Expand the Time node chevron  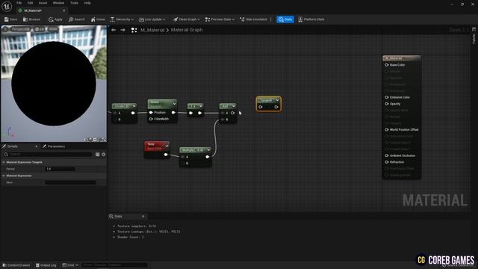click(x=167, y=146)
